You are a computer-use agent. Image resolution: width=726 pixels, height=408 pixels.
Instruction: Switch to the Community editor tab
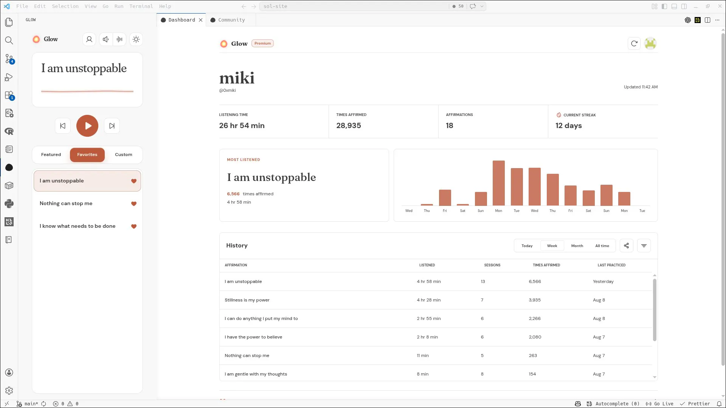[x=231, y=20]
